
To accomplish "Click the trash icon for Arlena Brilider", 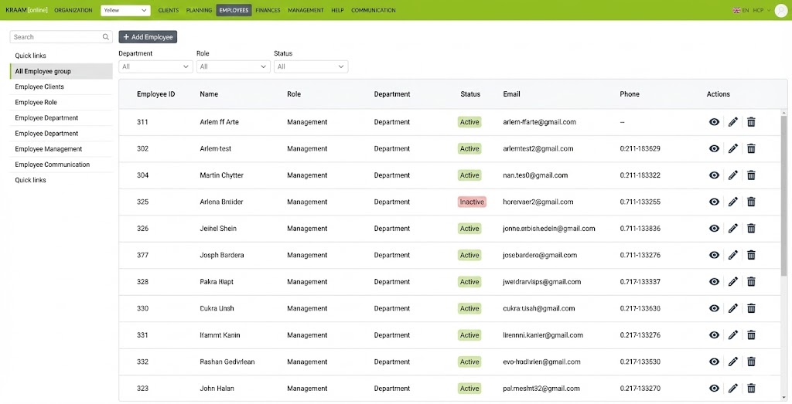I will (751, 202).
